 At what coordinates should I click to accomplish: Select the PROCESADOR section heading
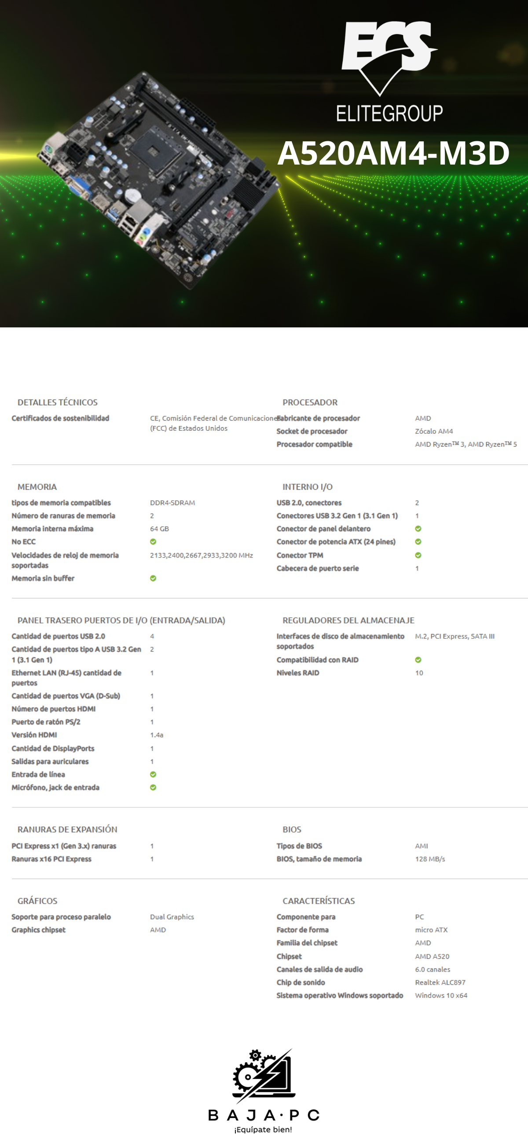click(x=310, y=402)
